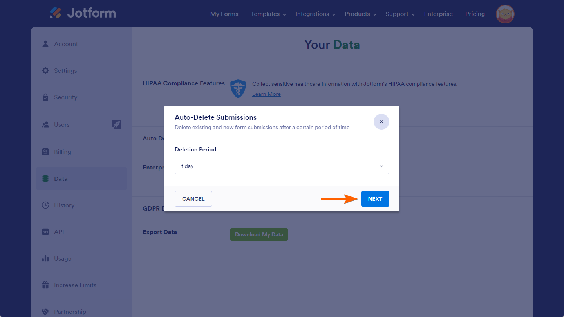Click the Jotform logo icon
The height and width of the screenshot is (317, 564).
tap(56, 13)
